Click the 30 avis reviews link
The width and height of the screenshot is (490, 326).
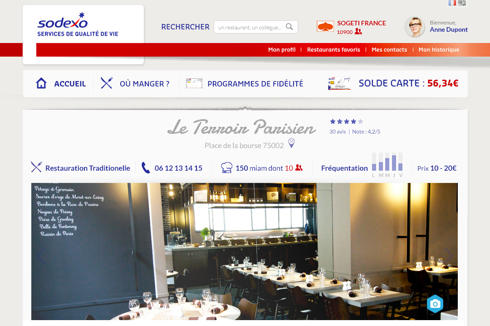[338, 132]
